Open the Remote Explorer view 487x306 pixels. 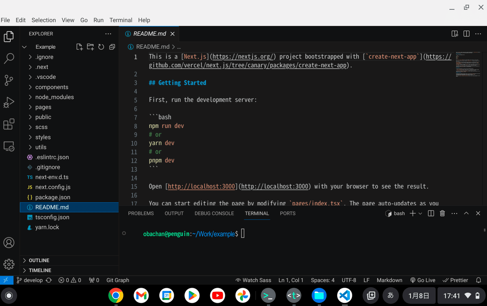point(9,146)
